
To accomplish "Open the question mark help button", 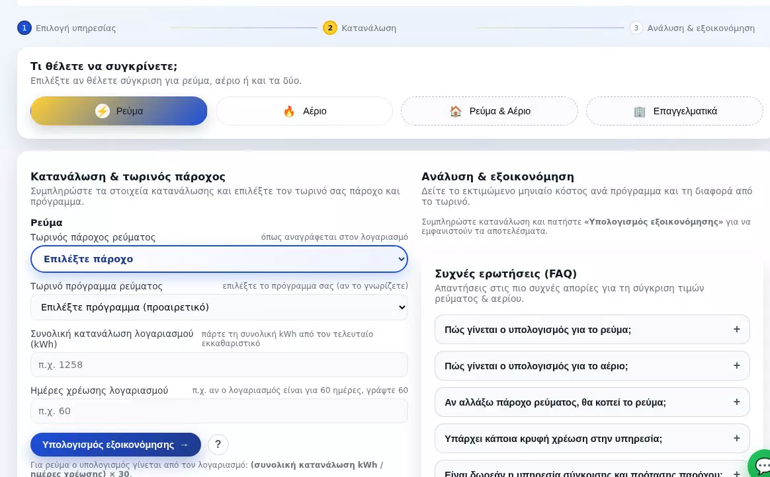I will point(218,445).
